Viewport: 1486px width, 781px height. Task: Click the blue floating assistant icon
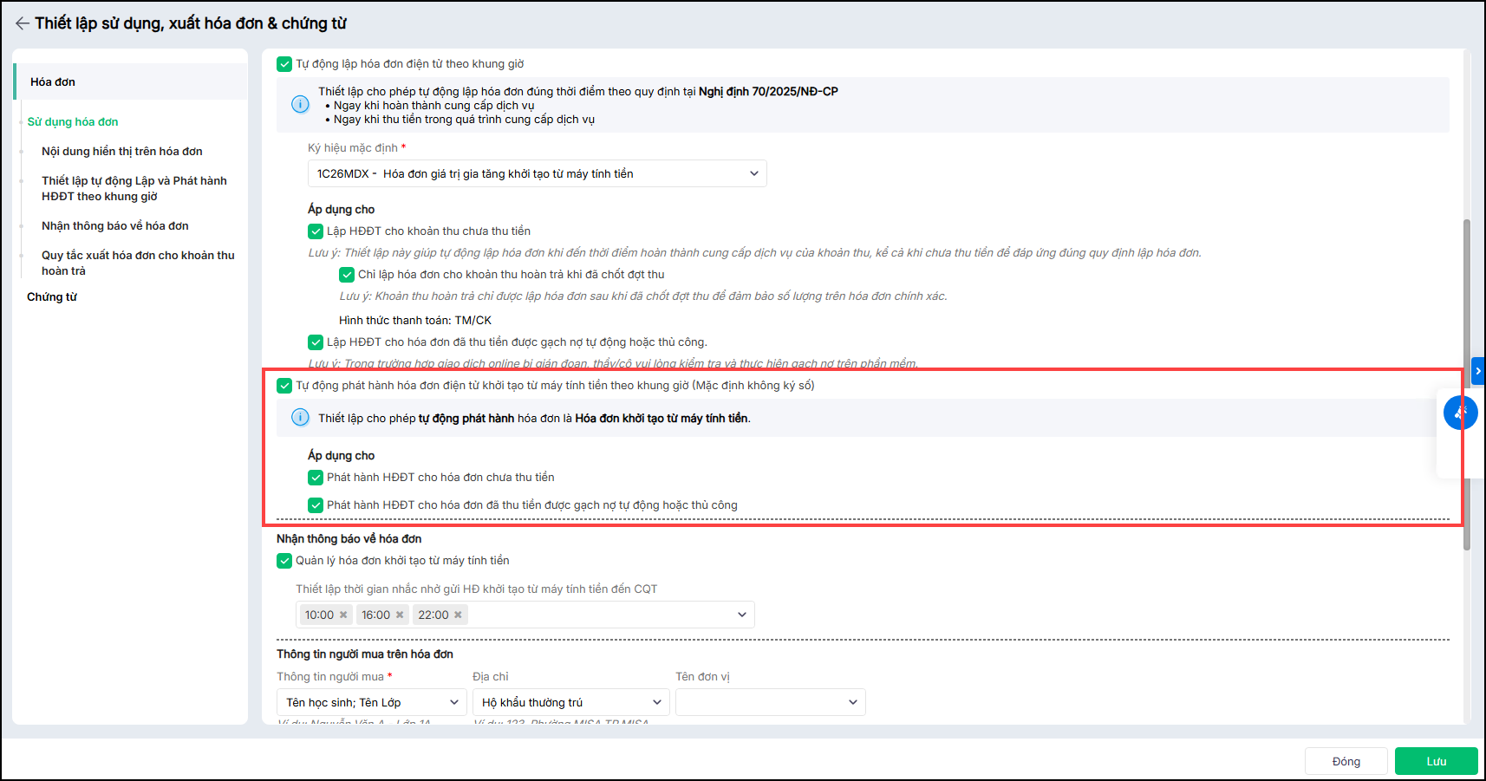point(1460,413)
